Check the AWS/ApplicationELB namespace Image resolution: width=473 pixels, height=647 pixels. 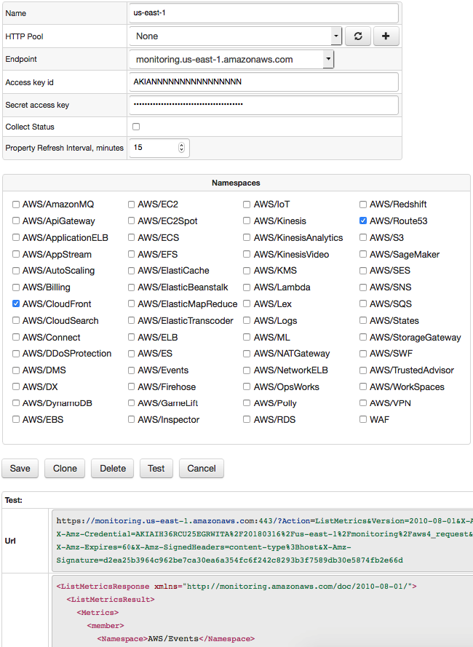point(16,237)
